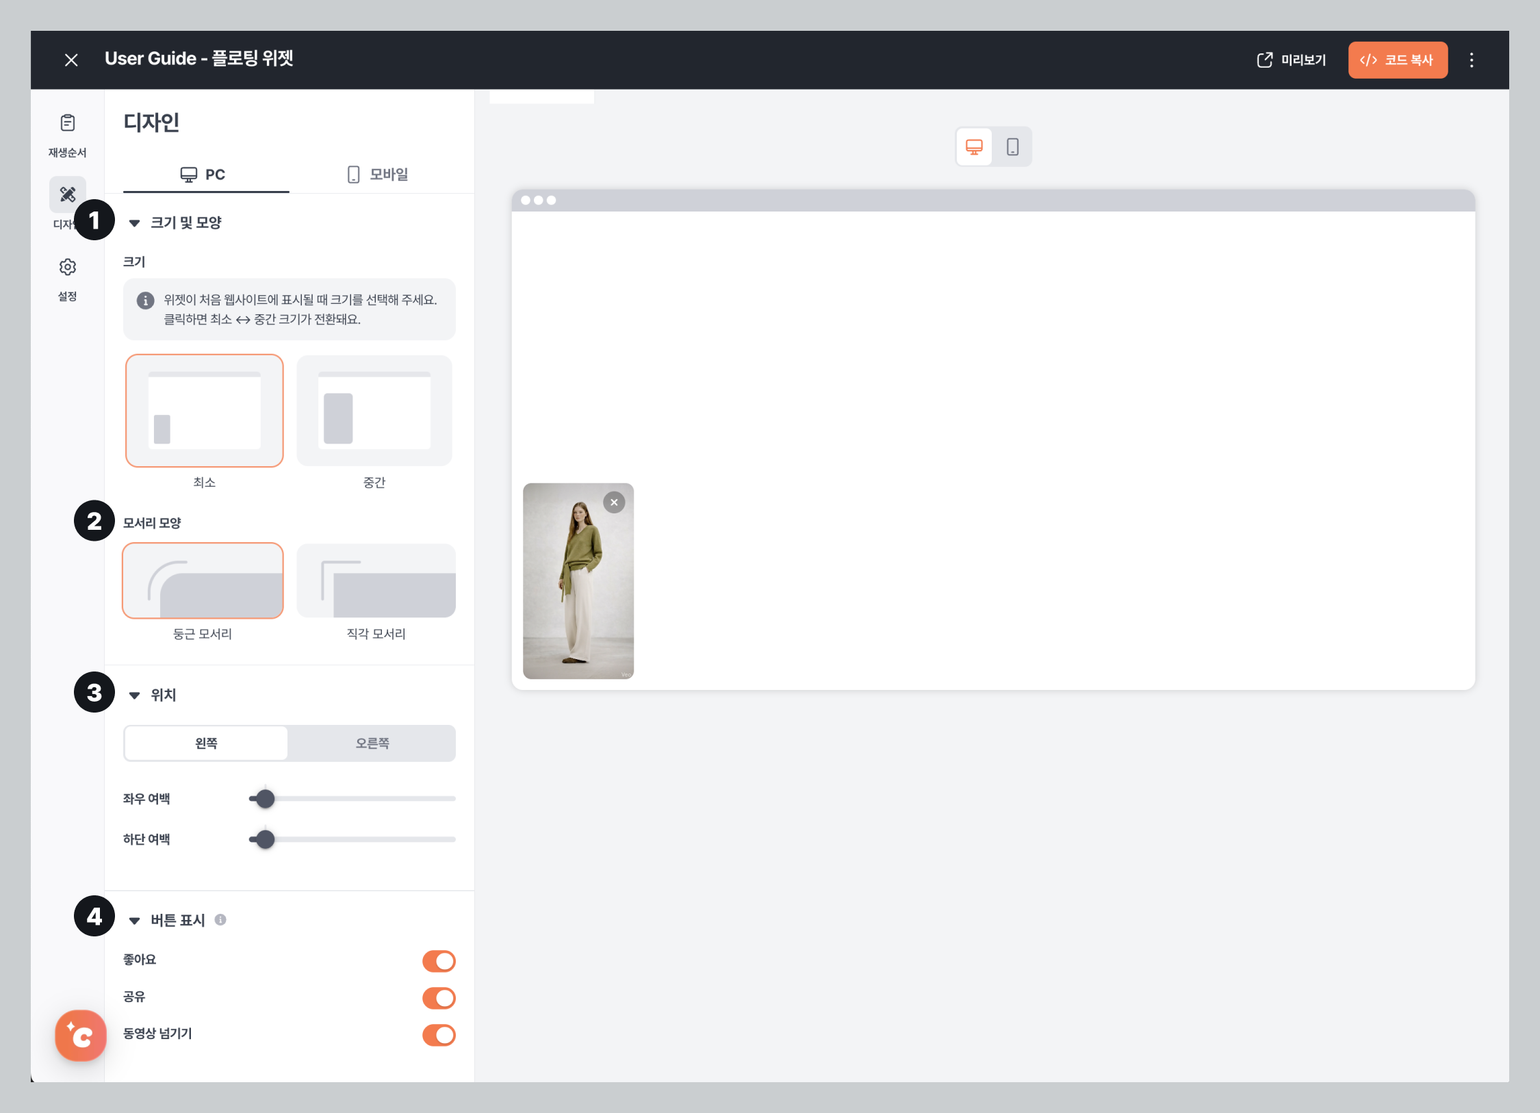Click the 좌우 여백 slider handle
This screenshot has height=1113, width=1540.
pyautogui.click(x=265, y=799)
